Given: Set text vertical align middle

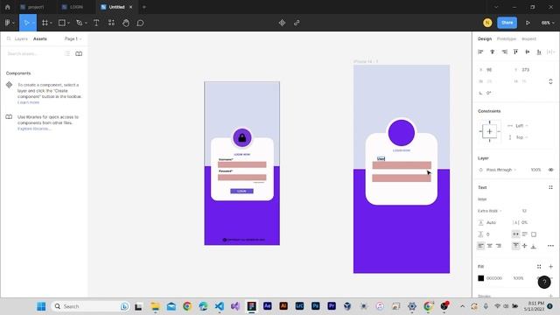Looking at the screenshot, I should [x=525, y=246].
